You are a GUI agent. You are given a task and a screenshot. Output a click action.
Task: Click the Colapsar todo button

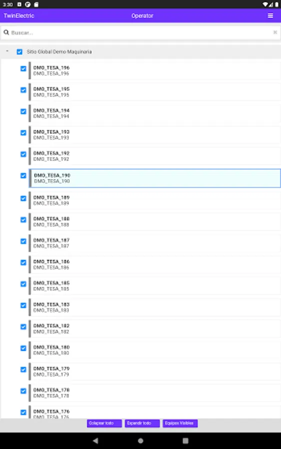click(x=104, y=423)
